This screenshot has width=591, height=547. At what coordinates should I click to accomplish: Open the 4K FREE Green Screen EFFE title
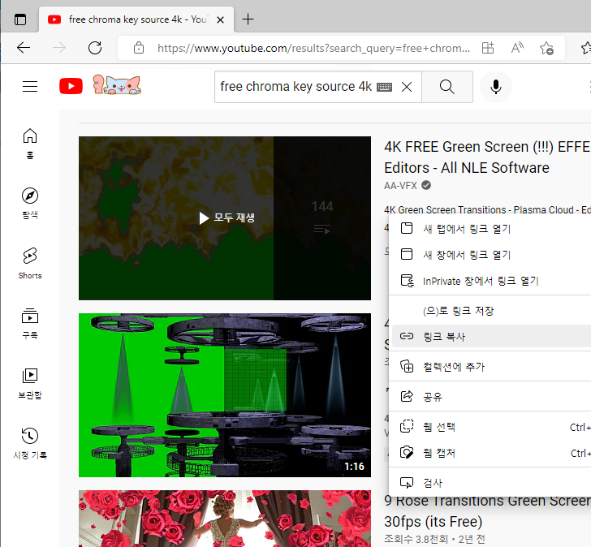[487, 157]
